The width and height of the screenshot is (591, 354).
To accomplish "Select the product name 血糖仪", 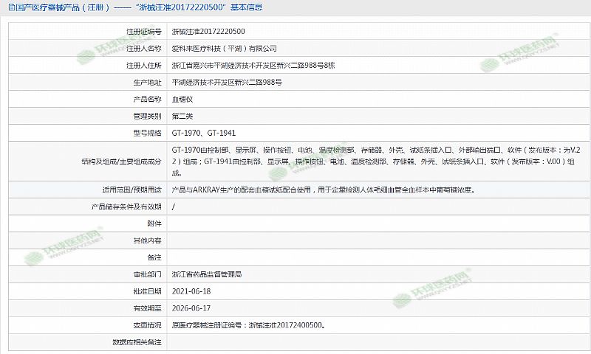I will pyautogui.click(x=182, y=99).
